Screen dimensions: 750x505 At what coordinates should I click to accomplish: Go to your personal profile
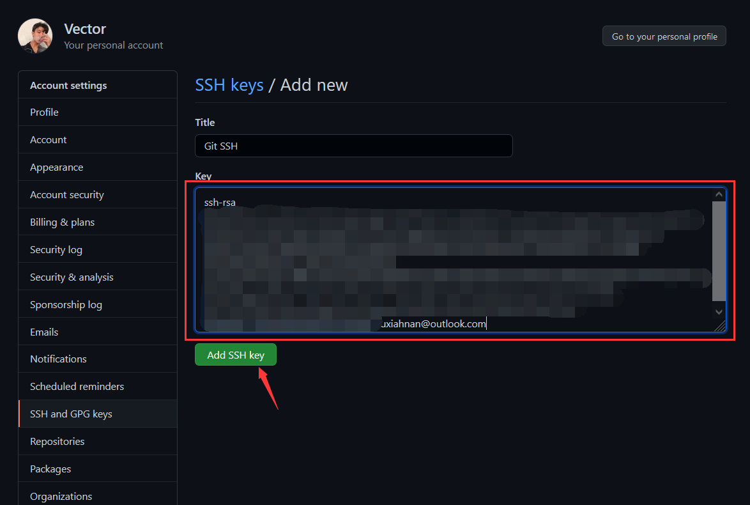[x=664, y=36]
